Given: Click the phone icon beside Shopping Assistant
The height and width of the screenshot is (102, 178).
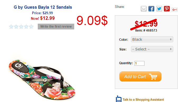Looking at the screenshot, I should click(x=119, y=99).
